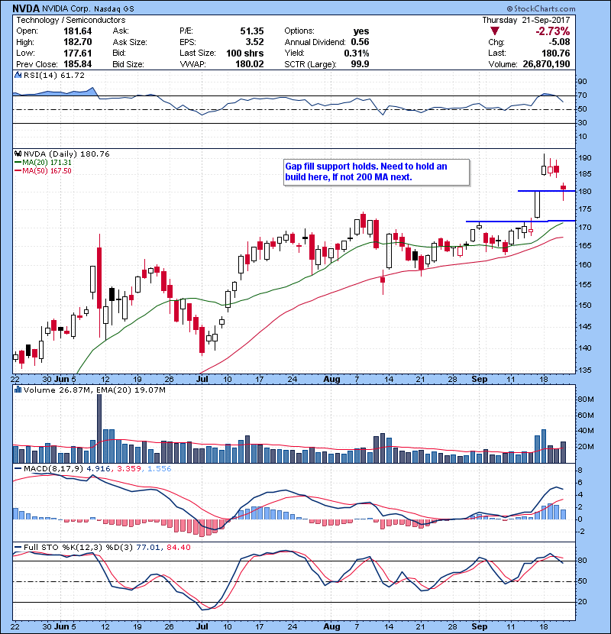Click the Volume value 26,870,190
The height and width of the screenshot is (634, 611).
546,64
